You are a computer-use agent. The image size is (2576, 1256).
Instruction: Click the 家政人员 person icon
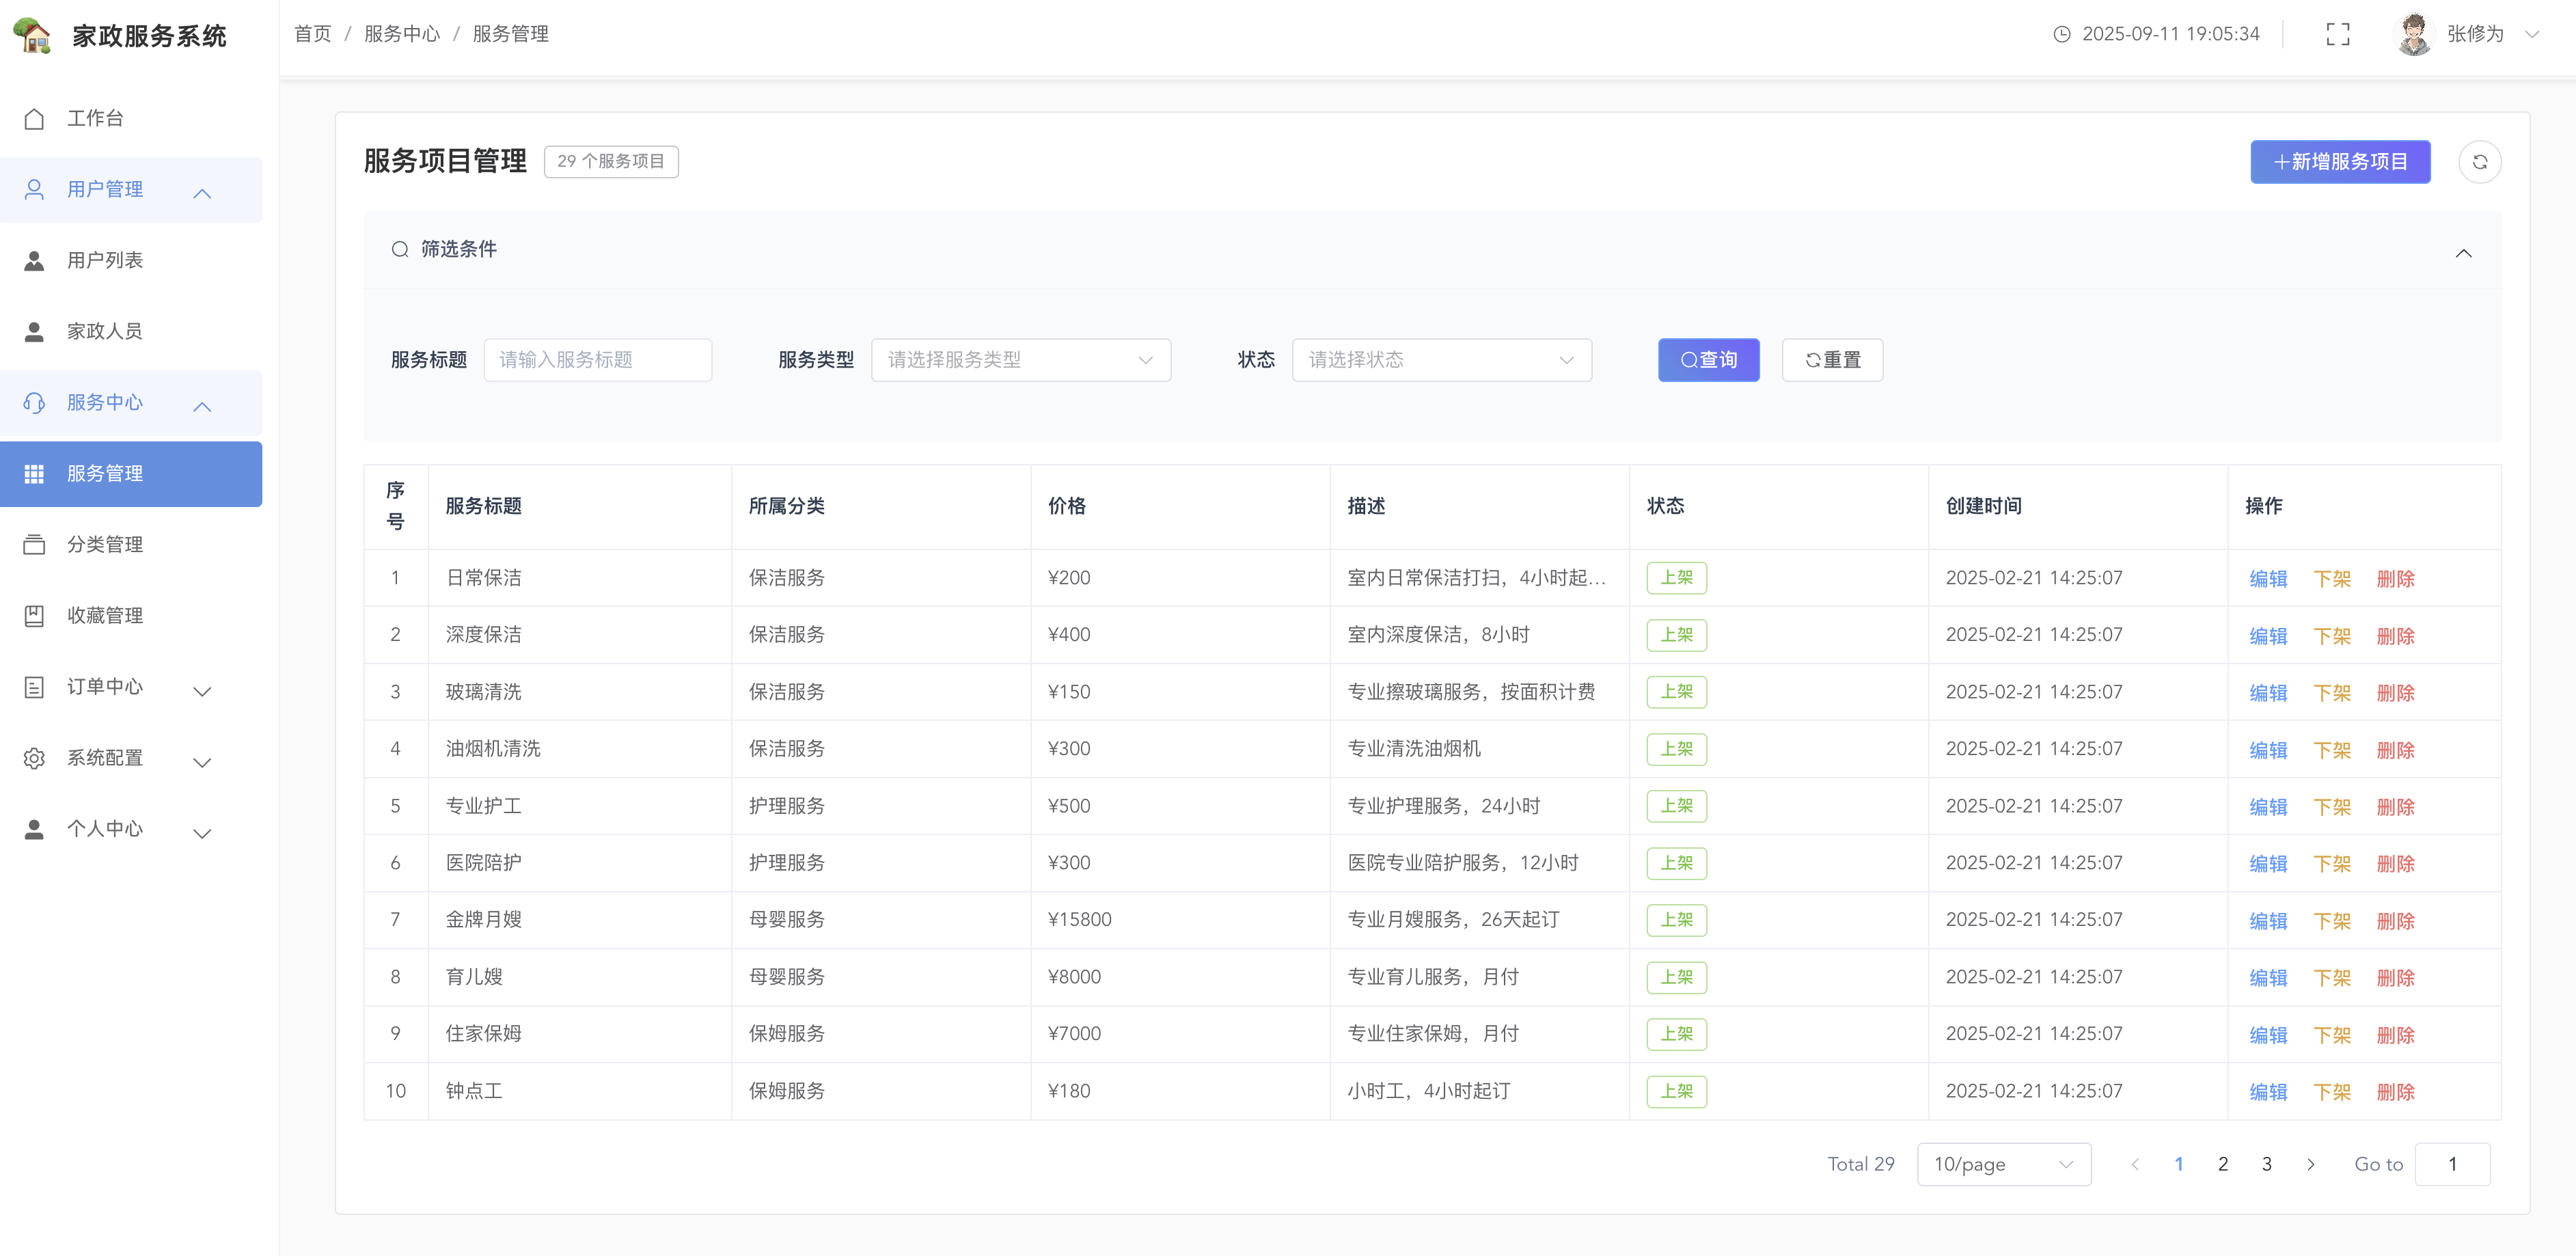34,332
